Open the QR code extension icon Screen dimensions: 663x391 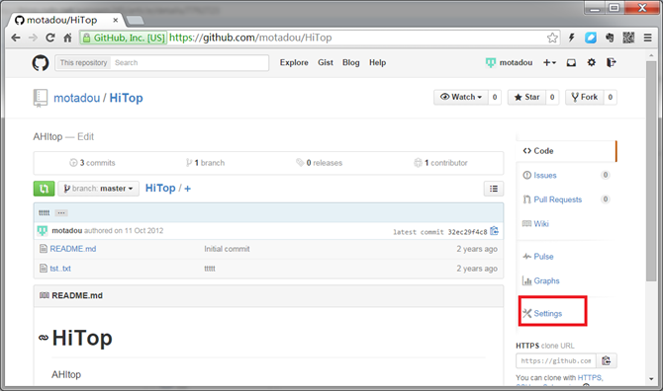click(628, 38)
